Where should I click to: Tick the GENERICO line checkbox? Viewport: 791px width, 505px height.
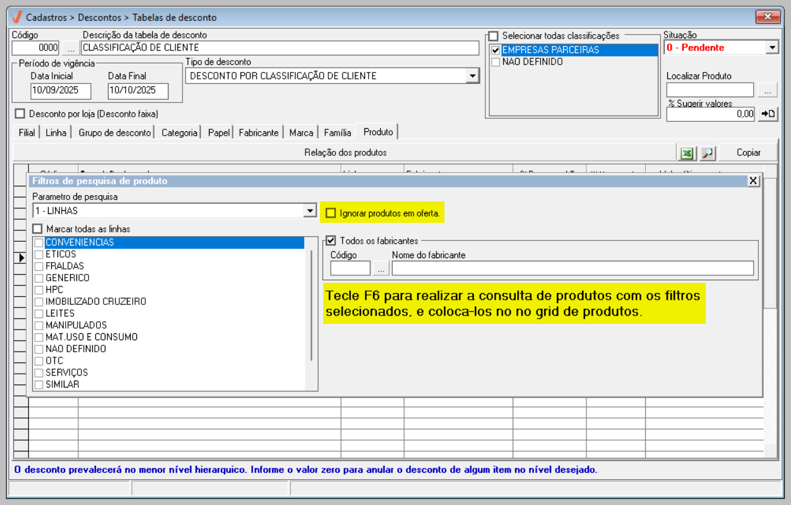pos(39,278)
